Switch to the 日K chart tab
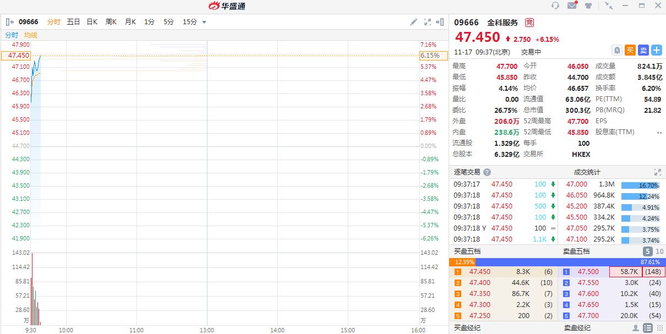The image size is (666, 334). pyautogui.click(x=92, y=22)
